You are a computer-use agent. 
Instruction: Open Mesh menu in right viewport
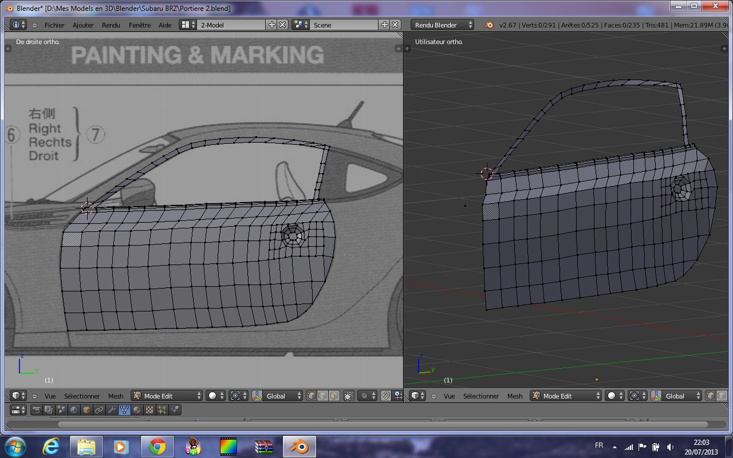click(x=515, y=396)
